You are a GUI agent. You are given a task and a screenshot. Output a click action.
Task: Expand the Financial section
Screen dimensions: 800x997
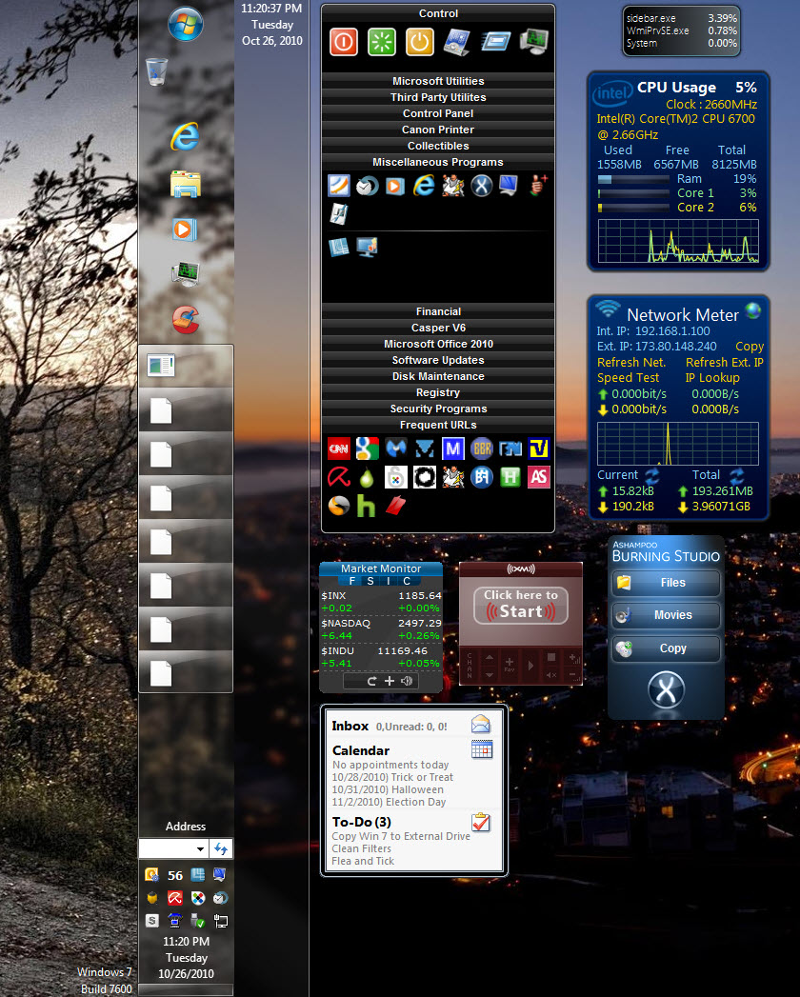coord(438,311)
